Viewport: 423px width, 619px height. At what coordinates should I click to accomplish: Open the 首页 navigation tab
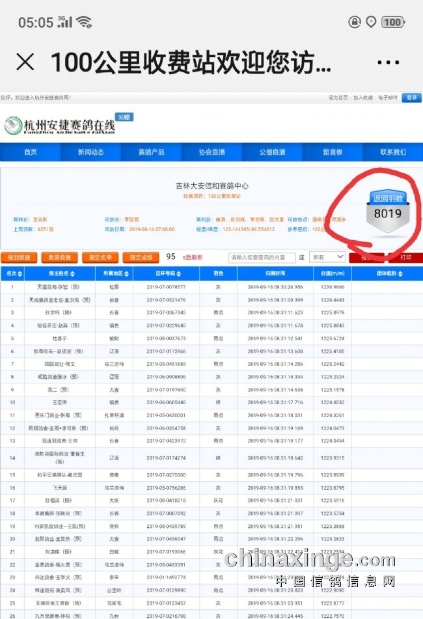click(x=31, y=152)
